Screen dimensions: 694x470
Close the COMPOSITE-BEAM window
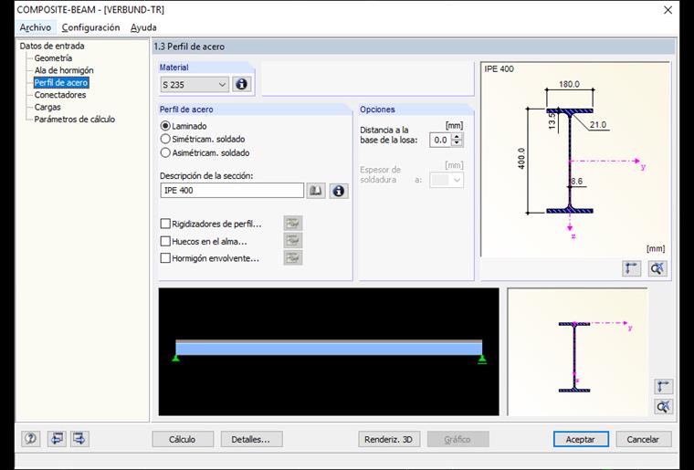pos(668,10)
